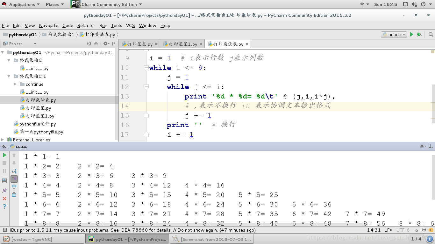Open the Tools menu
The image size is (435, 244).
coord(117,25)
